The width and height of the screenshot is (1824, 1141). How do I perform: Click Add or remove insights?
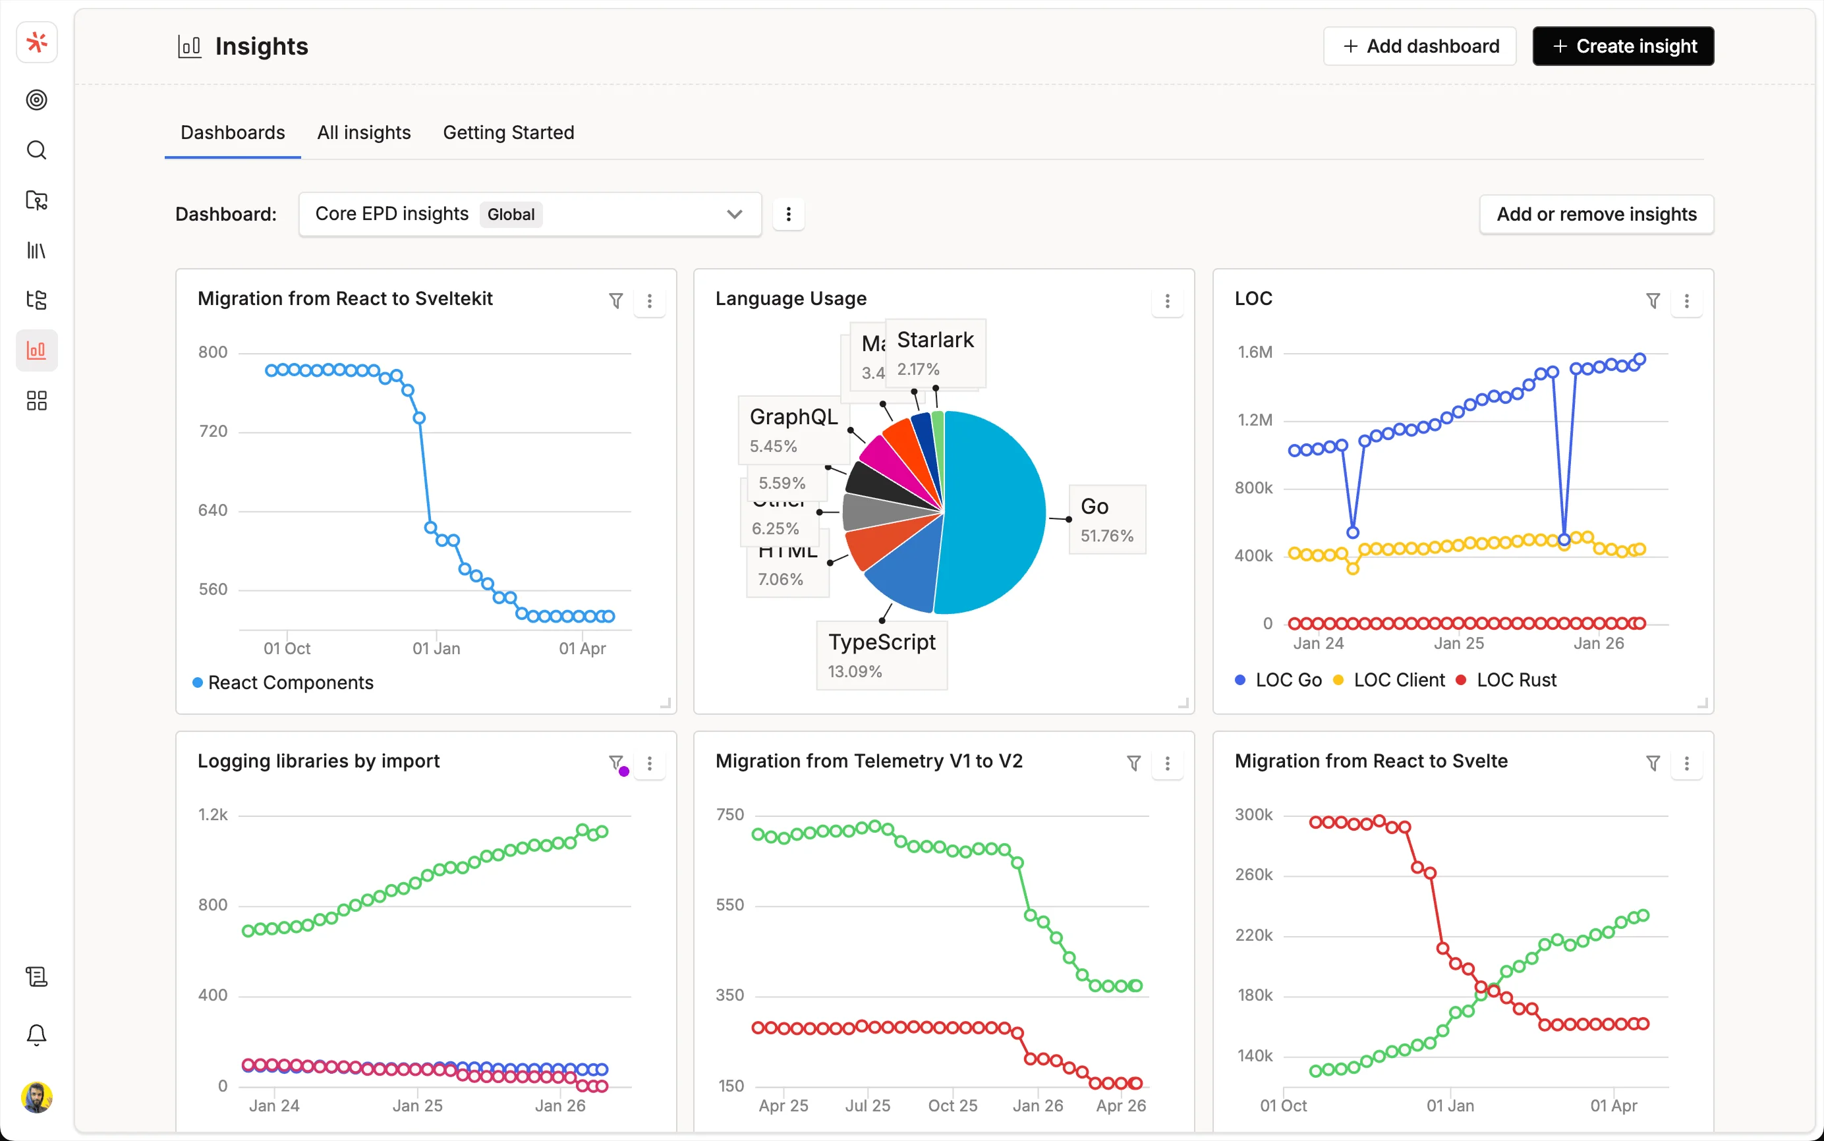click(1596, 213)
